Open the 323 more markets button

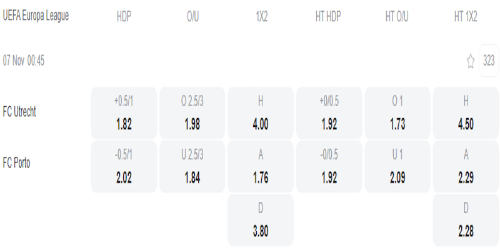pos(489,61)
